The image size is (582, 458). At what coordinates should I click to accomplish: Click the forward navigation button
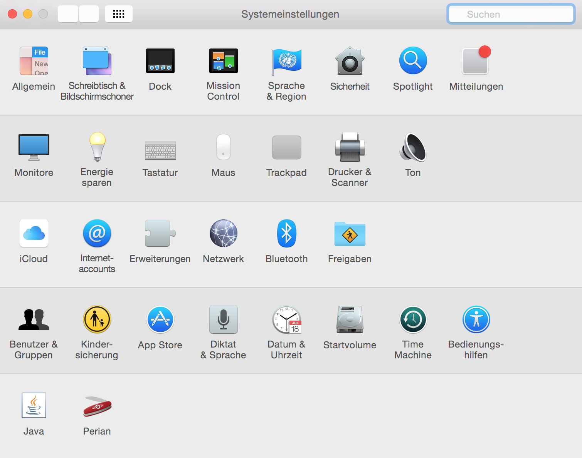tap(89, 14)
